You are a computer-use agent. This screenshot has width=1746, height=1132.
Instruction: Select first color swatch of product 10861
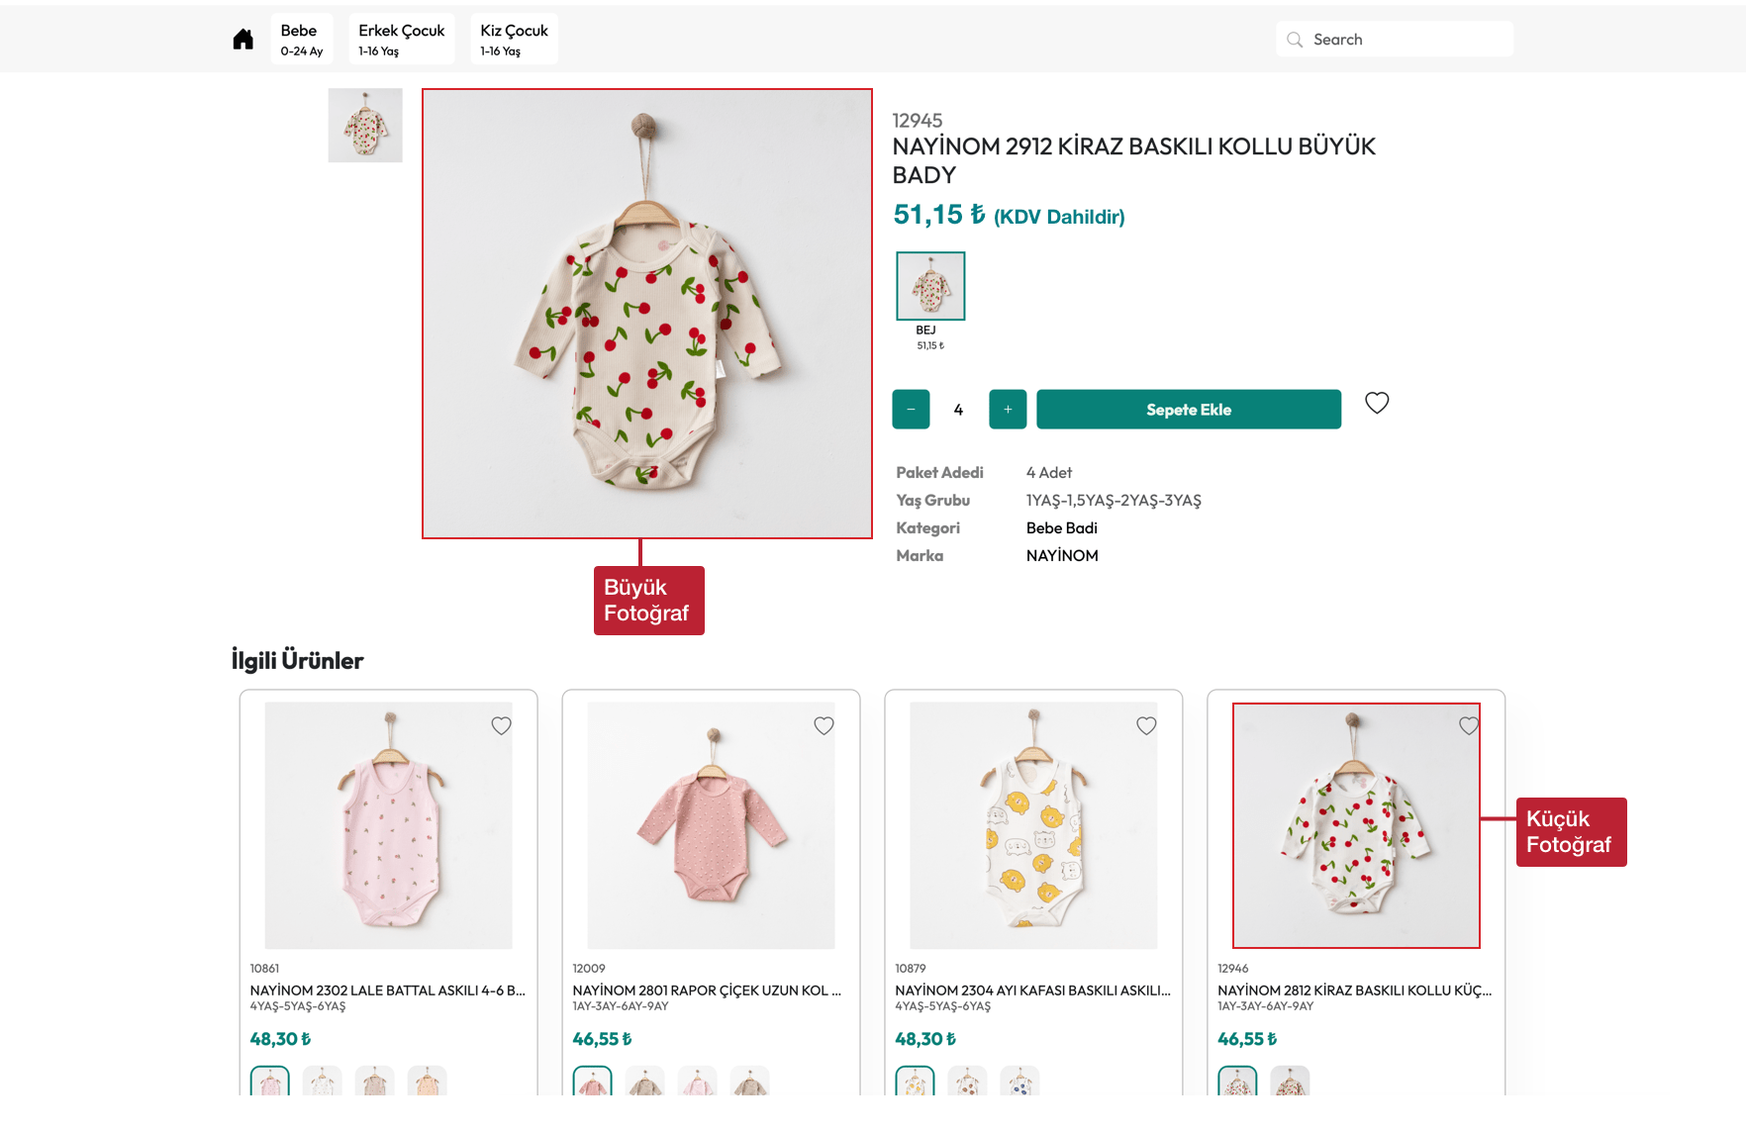pos(270,1082)
